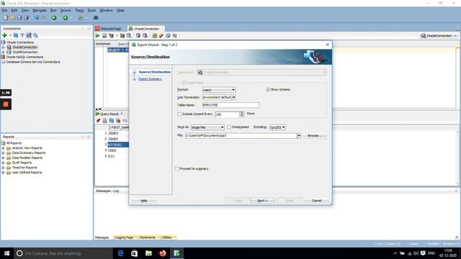This screenshot has height=259, width=461.
Task: Select the Source/Destination wizard step
Action: (154, 72)
